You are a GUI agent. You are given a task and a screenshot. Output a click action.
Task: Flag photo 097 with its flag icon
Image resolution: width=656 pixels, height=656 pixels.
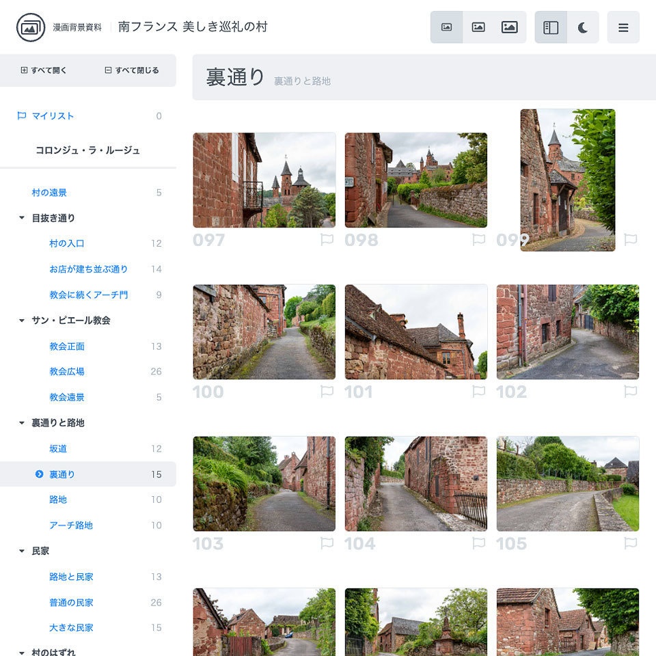coord(327,239)
